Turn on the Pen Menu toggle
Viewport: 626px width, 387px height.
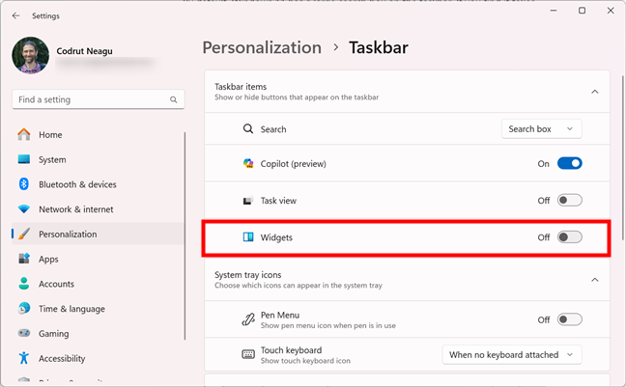click(x=570, y=319)
